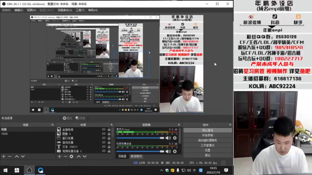
Task: Add a new source with plus icon
Action: coord(59,156)
